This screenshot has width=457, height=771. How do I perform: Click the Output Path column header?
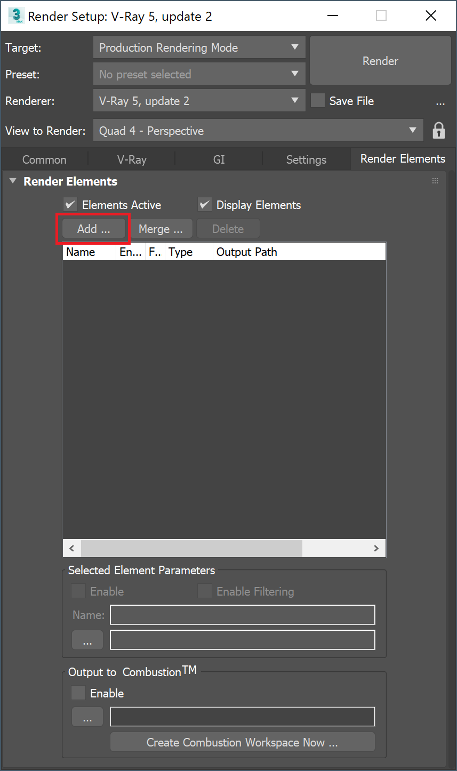pyautogui.click(x=246, y=252)
